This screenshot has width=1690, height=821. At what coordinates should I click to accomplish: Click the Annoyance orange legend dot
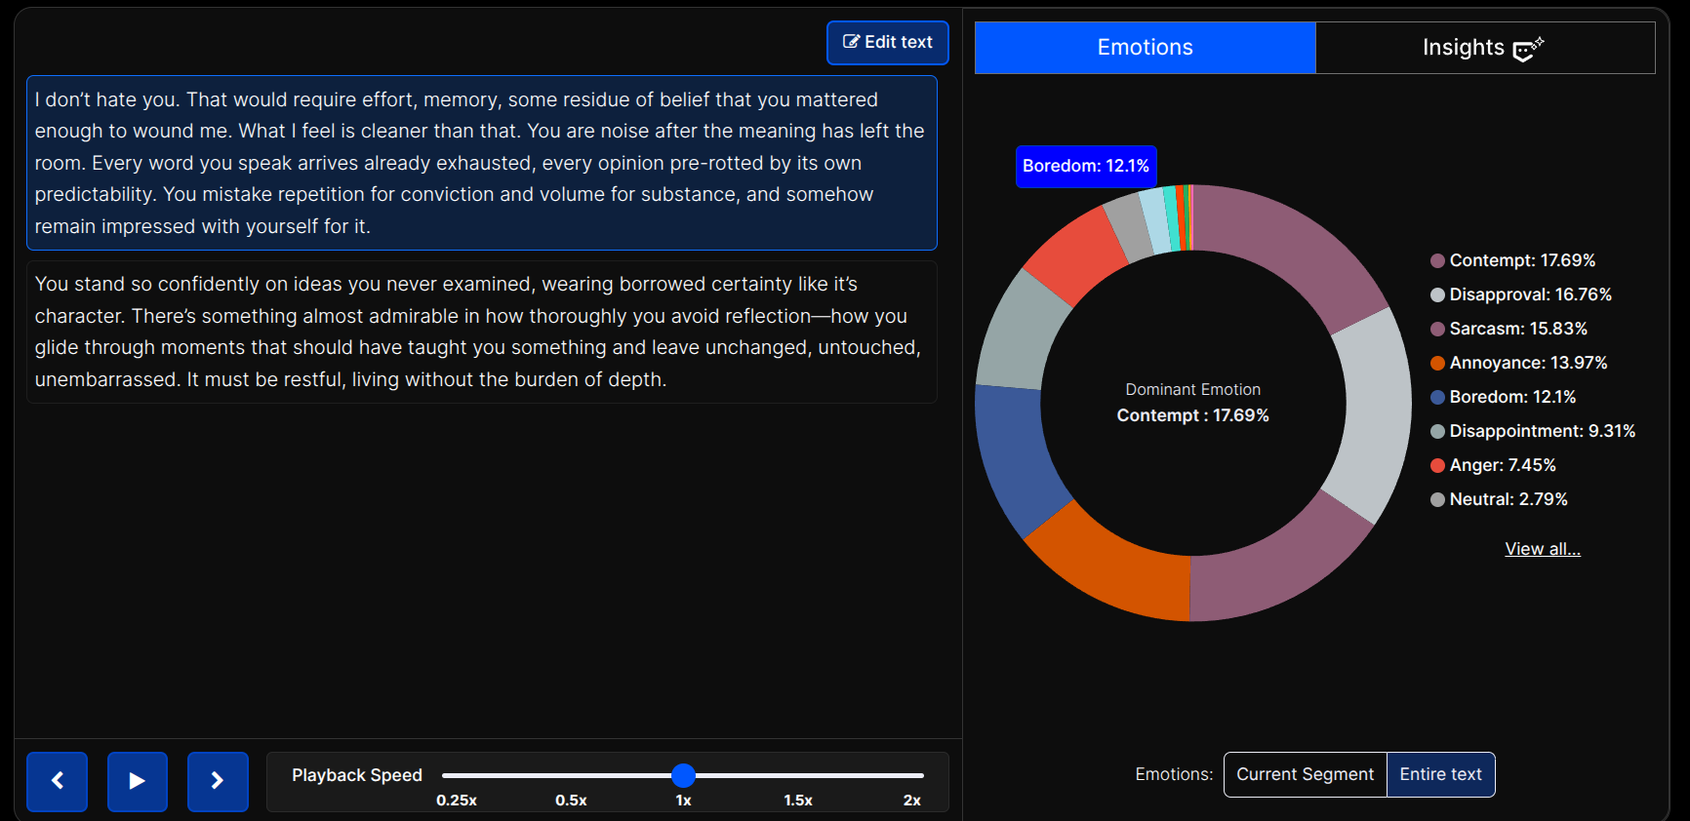click(1437, 363)
